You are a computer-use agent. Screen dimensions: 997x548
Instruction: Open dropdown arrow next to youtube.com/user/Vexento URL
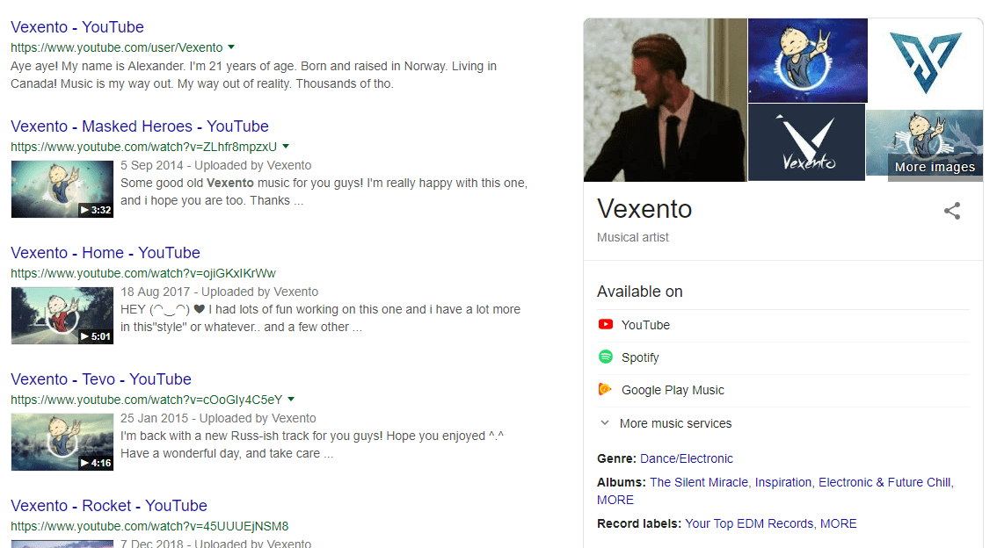[x=231, y=47]
